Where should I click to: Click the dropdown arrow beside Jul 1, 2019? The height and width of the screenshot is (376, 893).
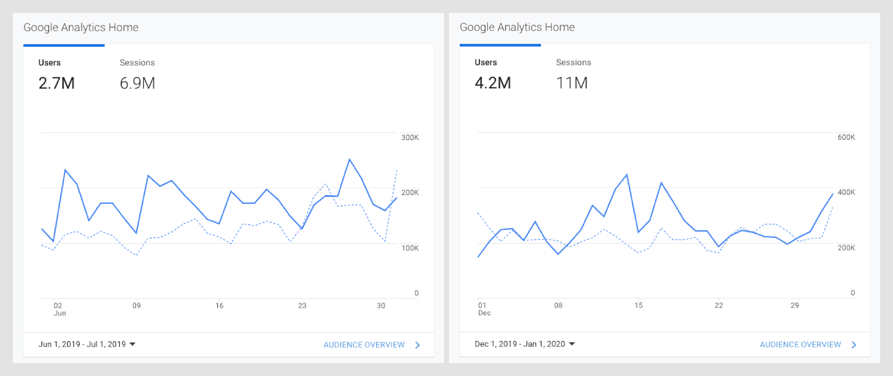coord(132,344)
